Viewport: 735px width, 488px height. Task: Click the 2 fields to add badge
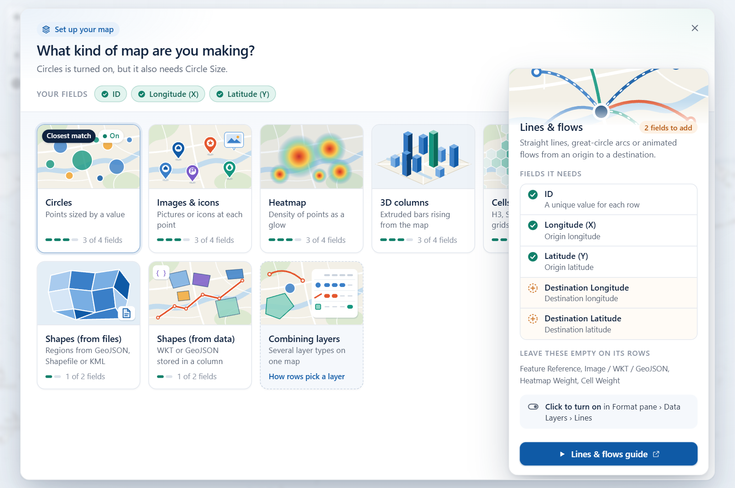[668, 128]
